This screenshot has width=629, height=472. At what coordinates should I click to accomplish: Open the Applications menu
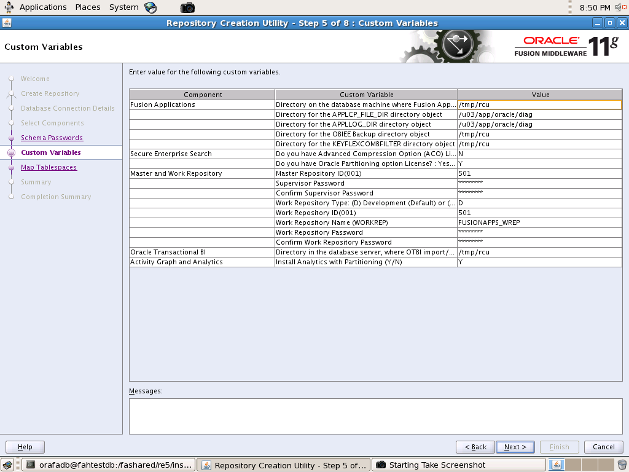coord(43,7)
